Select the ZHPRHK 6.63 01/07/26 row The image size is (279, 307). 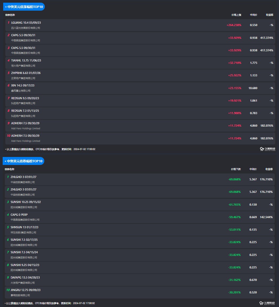[26, 73]
